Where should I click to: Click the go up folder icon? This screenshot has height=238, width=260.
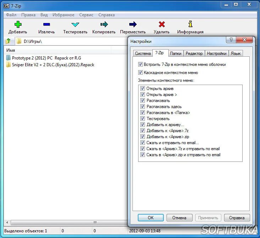8,41
